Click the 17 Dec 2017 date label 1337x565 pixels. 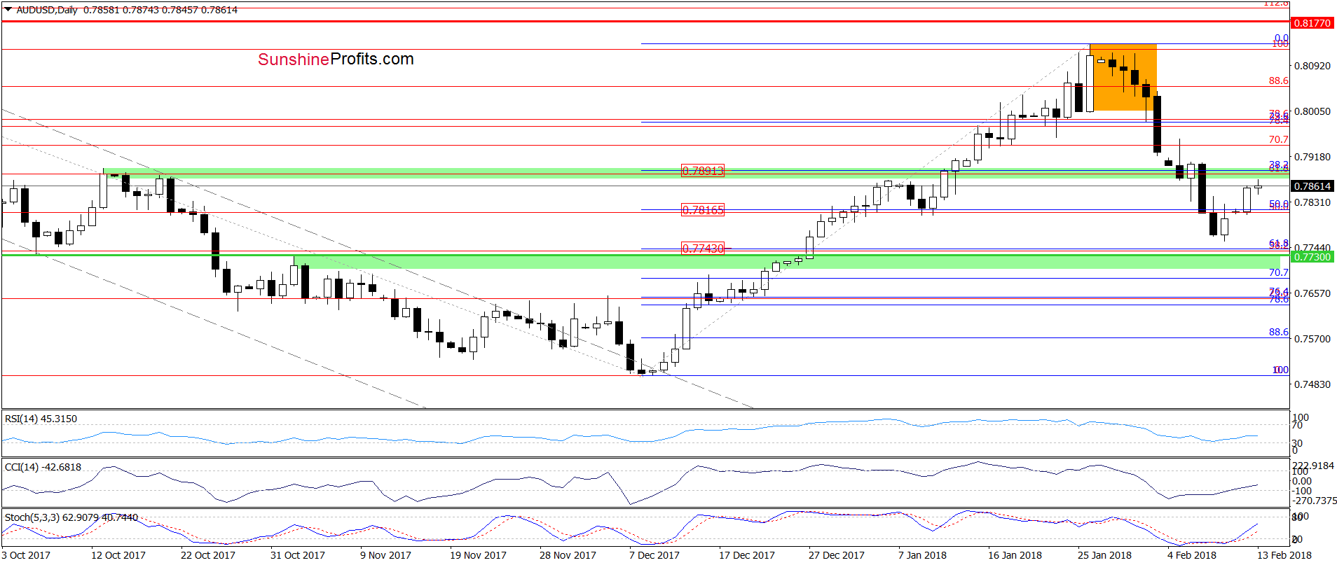point(747,555)
